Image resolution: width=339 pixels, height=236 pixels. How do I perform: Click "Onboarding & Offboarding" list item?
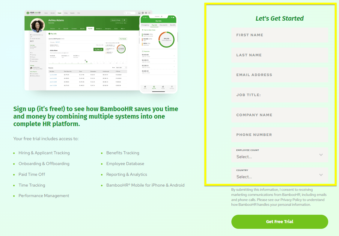[44, 164]
